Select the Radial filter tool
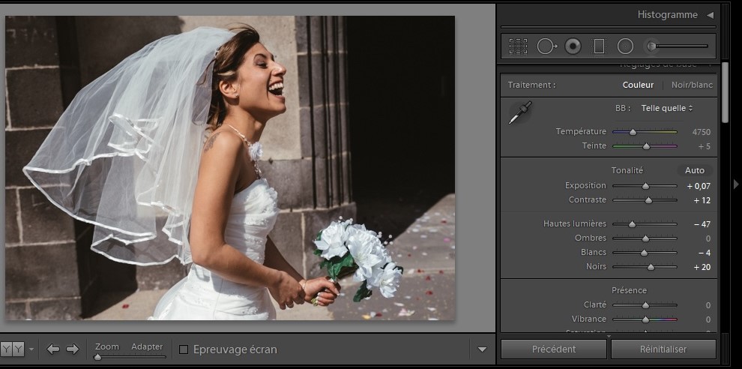Screen dimensions: 742x369 coord(625,46)
